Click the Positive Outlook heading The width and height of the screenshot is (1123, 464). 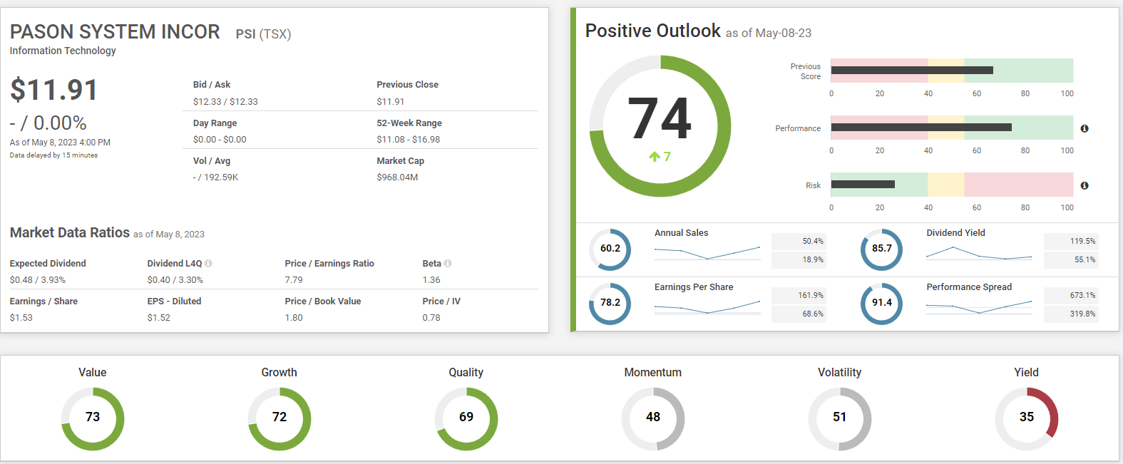653,31
